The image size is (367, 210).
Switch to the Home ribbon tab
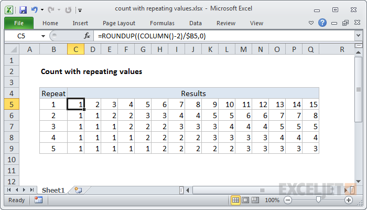[50, 23]
